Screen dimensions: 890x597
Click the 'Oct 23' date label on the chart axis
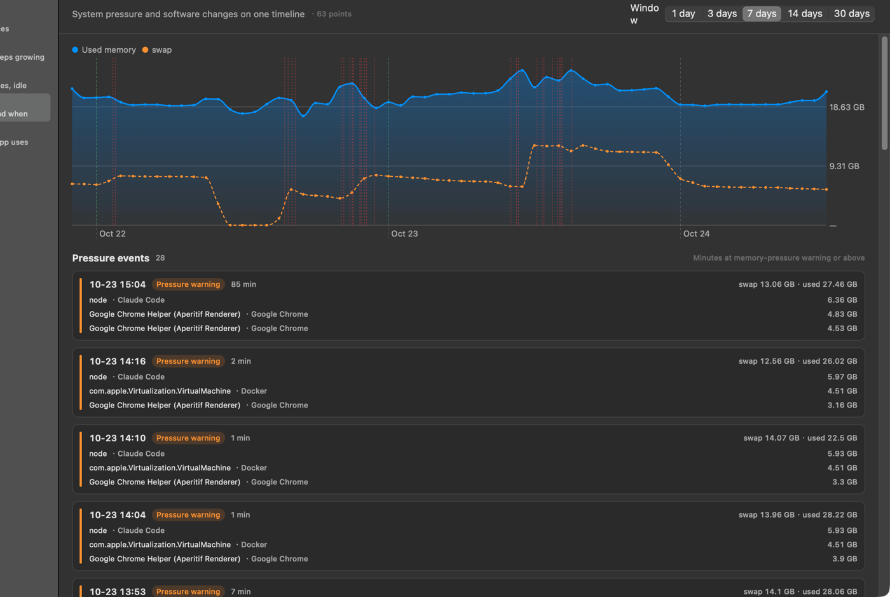(x=404, y=233)
